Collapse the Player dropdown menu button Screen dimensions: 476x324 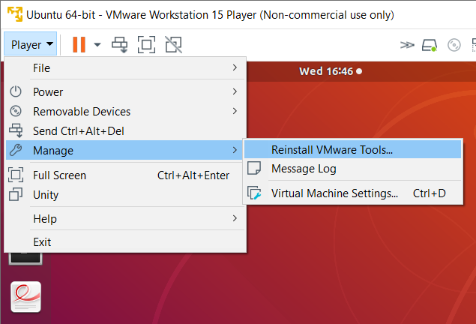[32, 45]
